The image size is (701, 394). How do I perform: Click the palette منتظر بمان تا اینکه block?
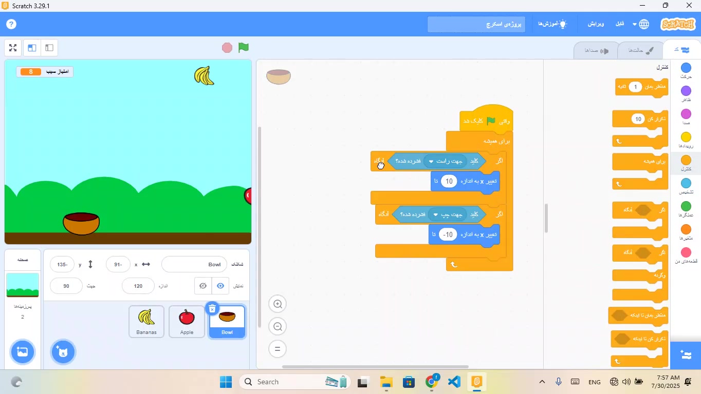(638, 315)
